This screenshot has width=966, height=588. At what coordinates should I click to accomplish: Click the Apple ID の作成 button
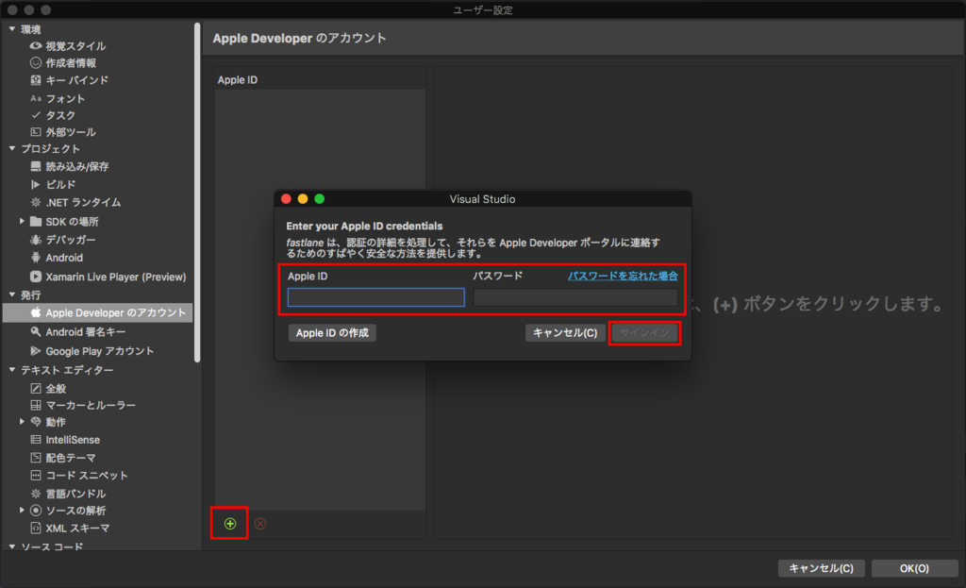tap(332, 333)
